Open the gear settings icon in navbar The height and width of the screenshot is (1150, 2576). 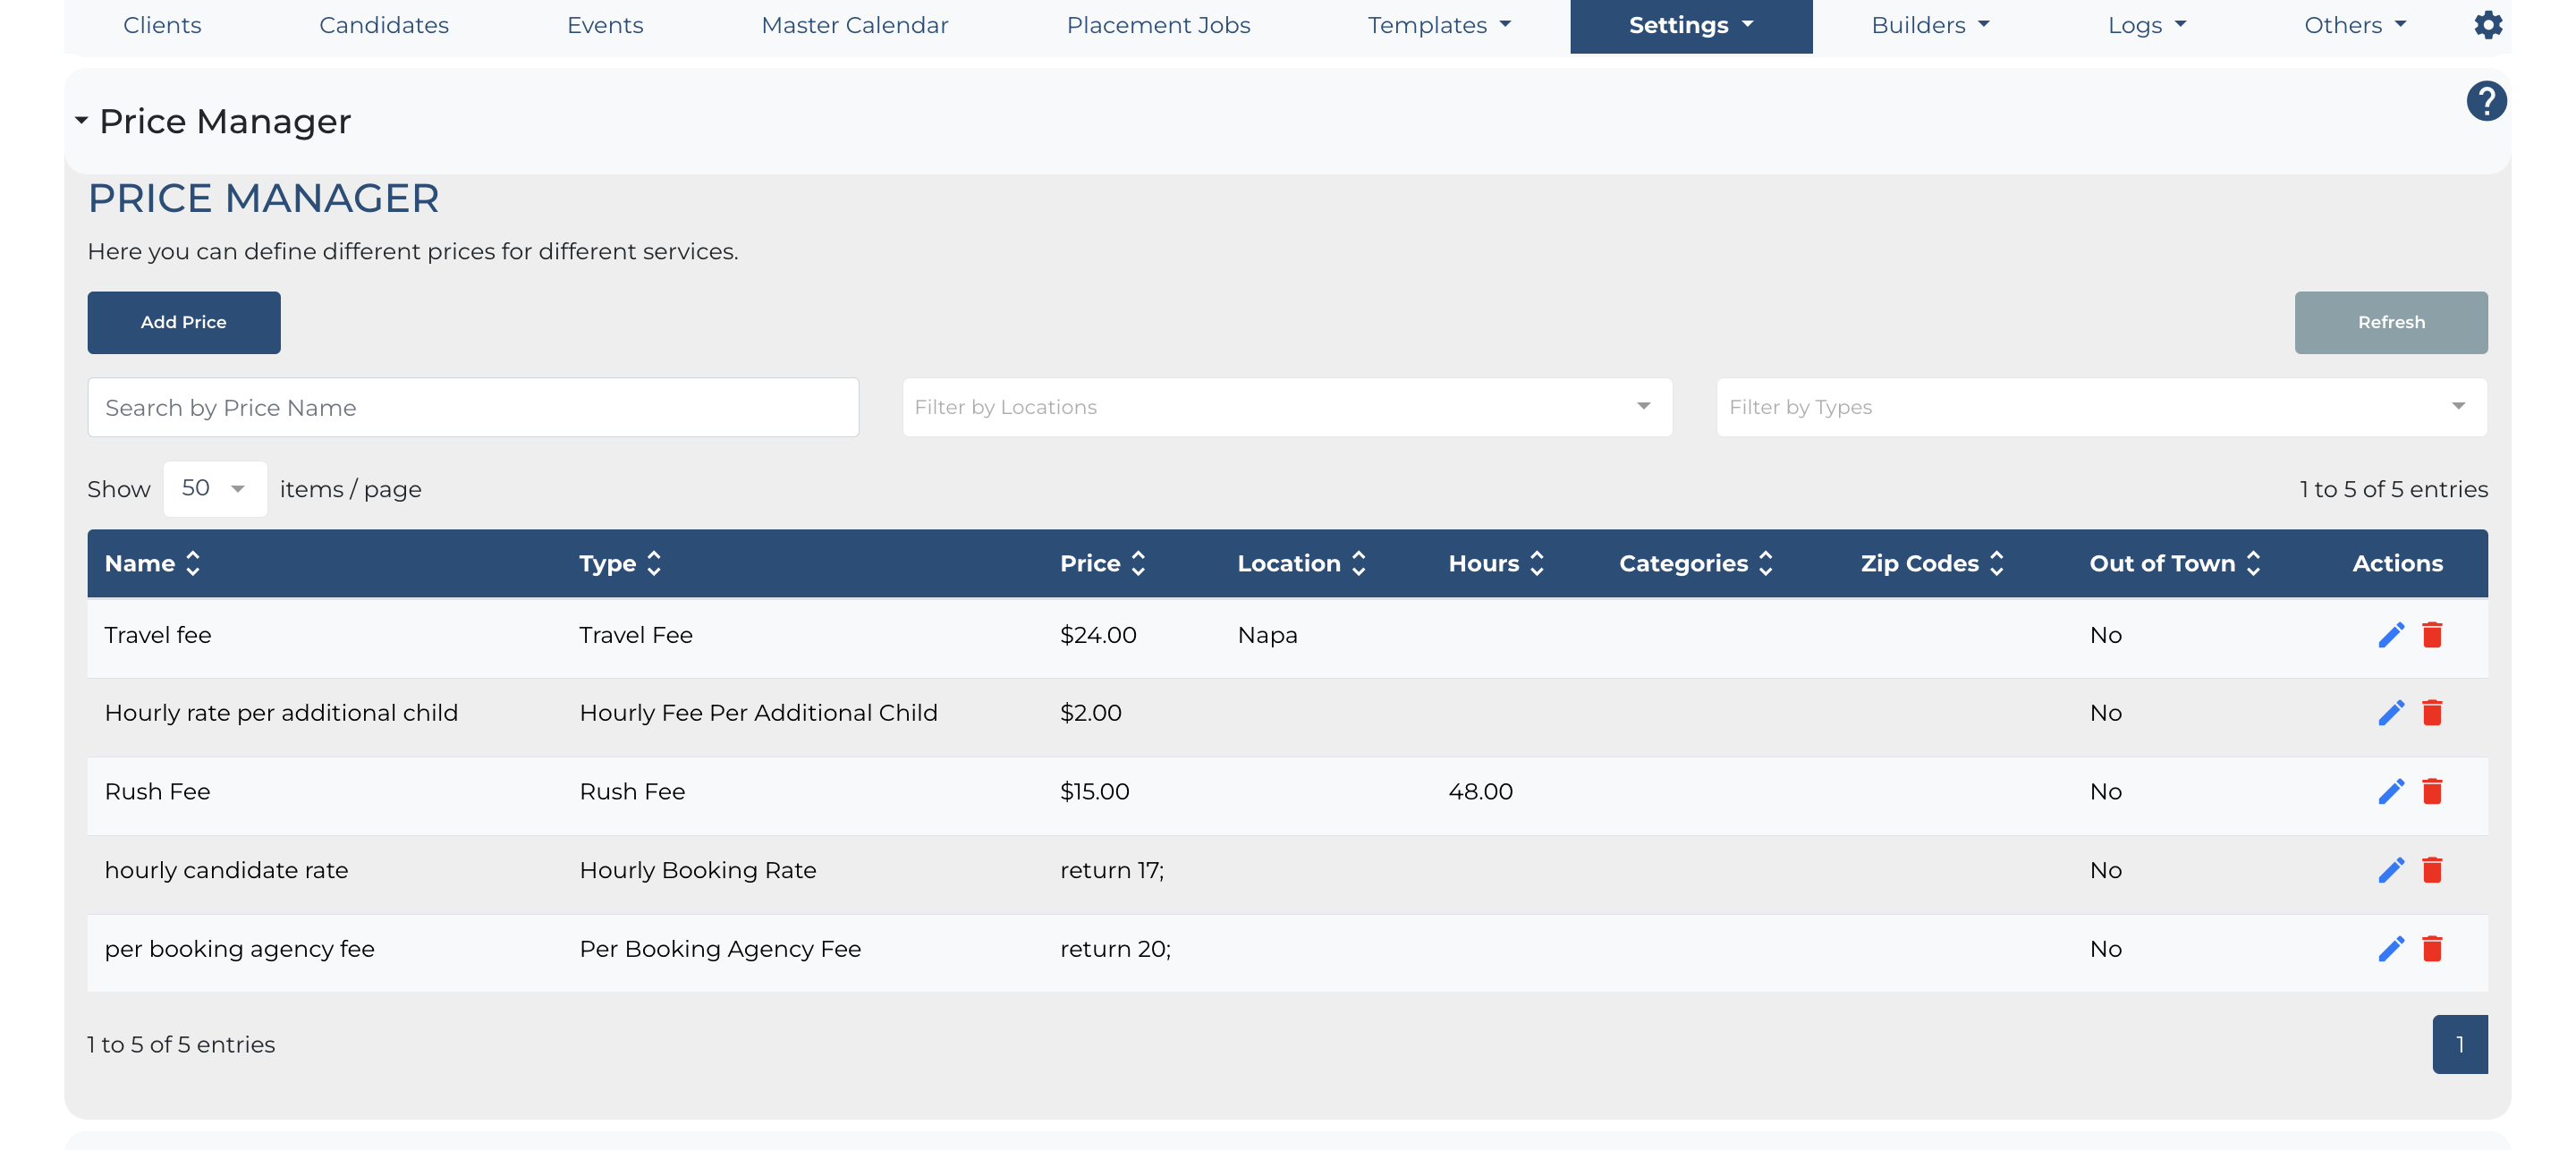(2488, 25)
